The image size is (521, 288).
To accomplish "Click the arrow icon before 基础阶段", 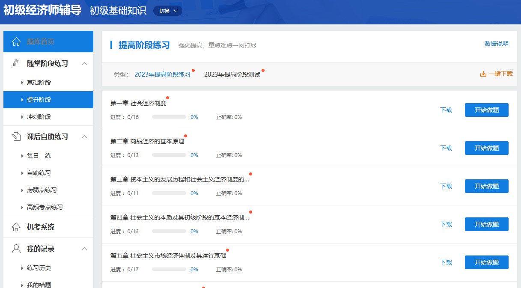I will click(22, 83).
